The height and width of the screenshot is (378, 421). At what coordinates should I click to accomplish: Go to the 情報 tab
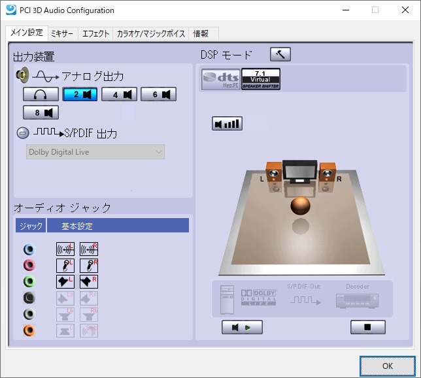pyautogui.click(x=202, y=33)
